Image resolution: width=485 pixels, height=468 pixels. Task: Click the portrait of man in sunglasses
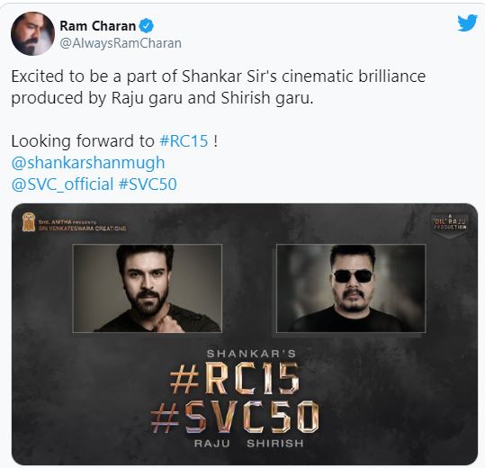coord(351,288)
